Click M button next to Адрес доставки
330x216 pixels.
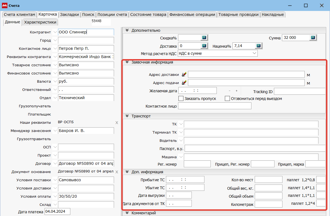[x=309, y=75]
